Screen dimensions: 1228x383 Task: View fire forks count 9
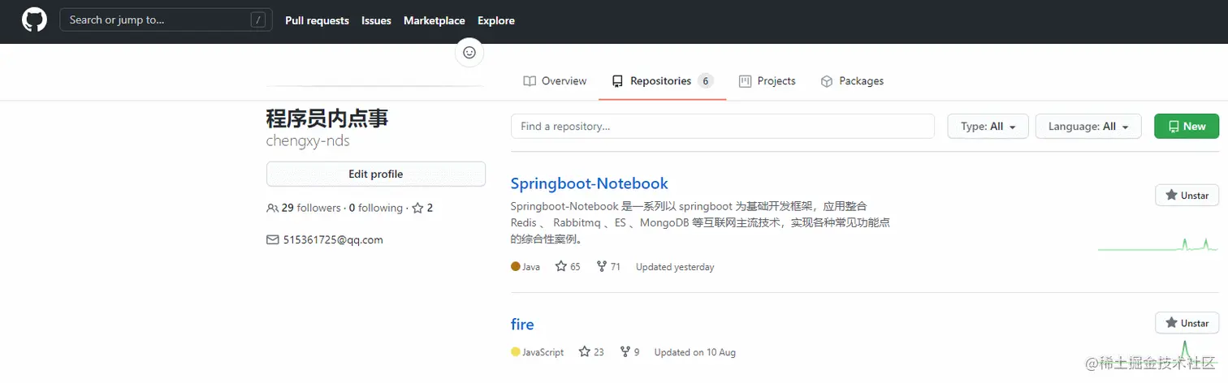(x=629, y=352)
